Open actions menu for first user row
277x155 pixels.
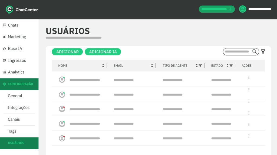(x=249, y=77)
